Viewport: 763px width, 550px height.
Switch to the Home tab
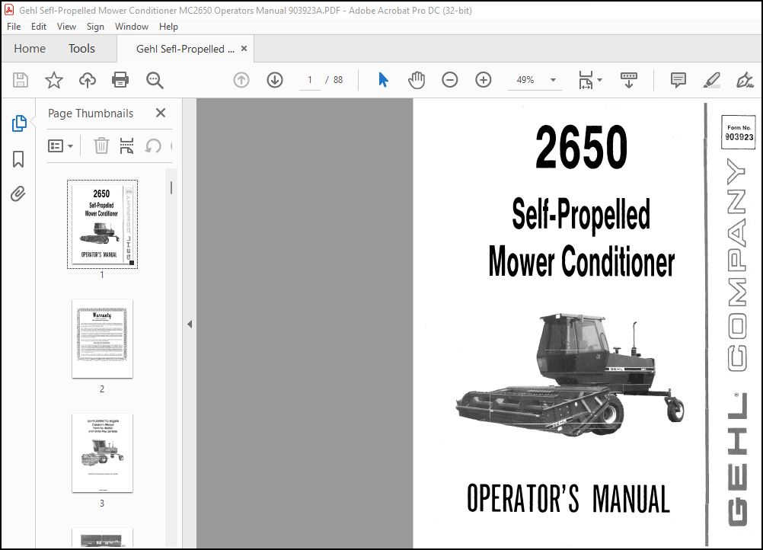tap(30, 49)
